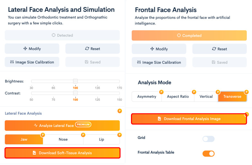Viewport: 252px width, 165px height.
Task: Open the Lip analysis tab
Action: [x=101, y=139]
